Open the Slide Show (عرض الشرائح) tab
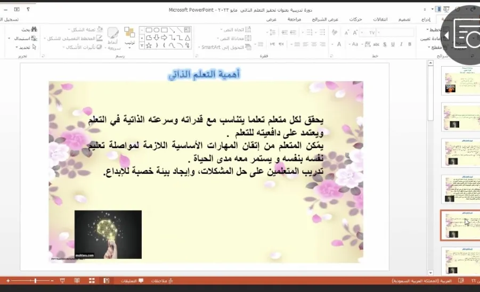The width and height of the screenshot is (480, 292). coord(325,19)
